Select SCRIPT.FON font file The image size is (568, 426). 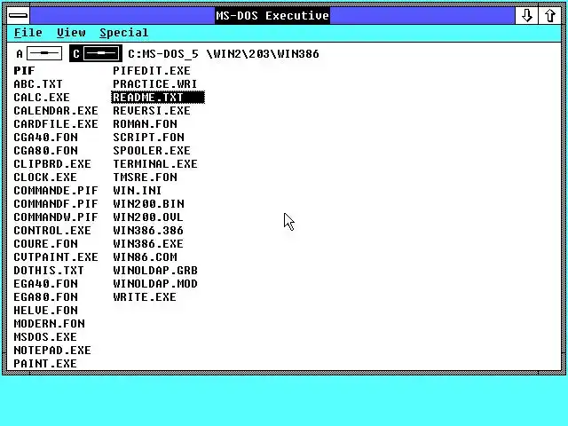coord(148,138)
